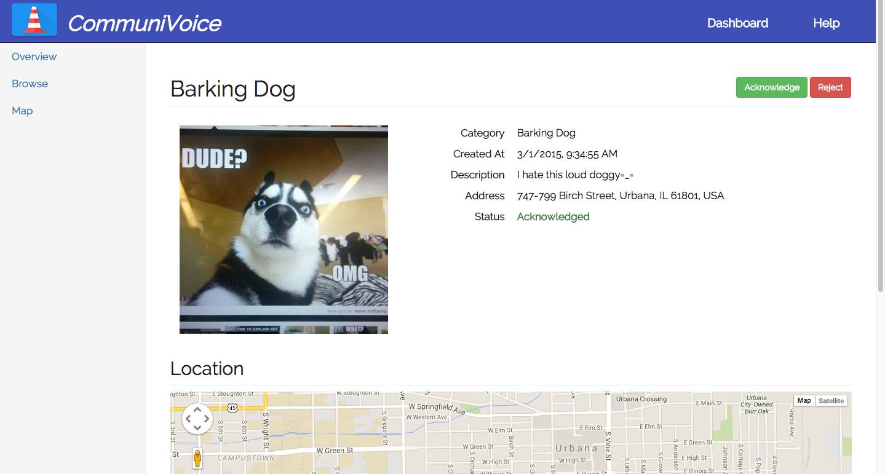Go to the Overview sidebar page
The height and width of the screenshot is (474, 885).
[34, 57]
